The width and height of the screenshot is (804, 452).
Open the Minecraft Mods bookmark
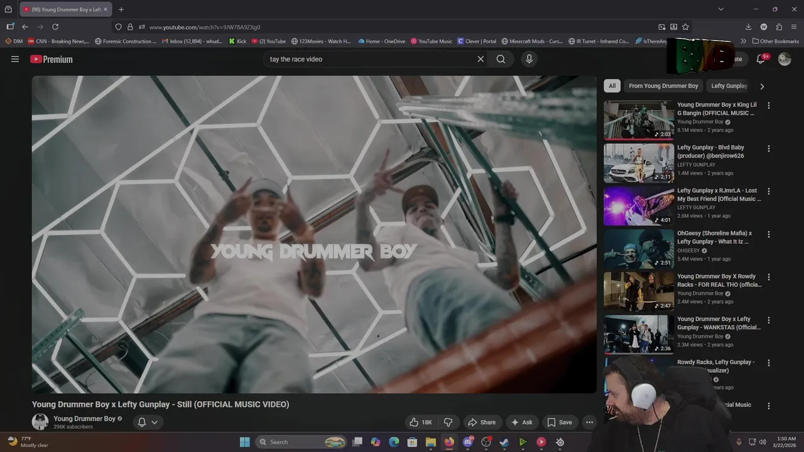pyautogui.click(x=532, y=41)
